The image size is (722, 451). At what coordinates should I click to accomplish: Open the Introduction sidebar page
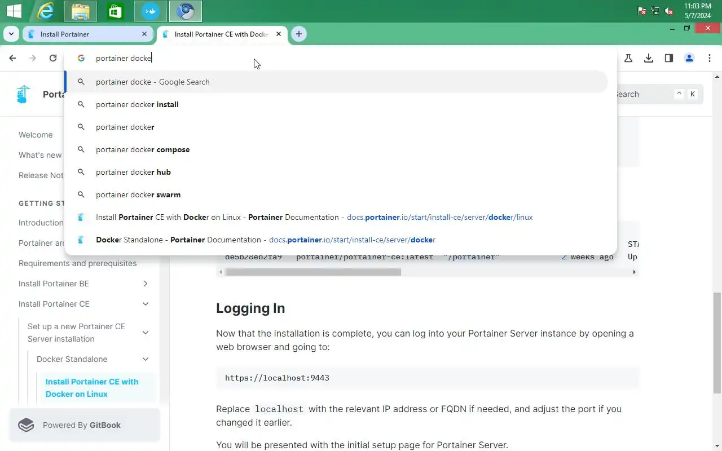[x=41, y=223]
